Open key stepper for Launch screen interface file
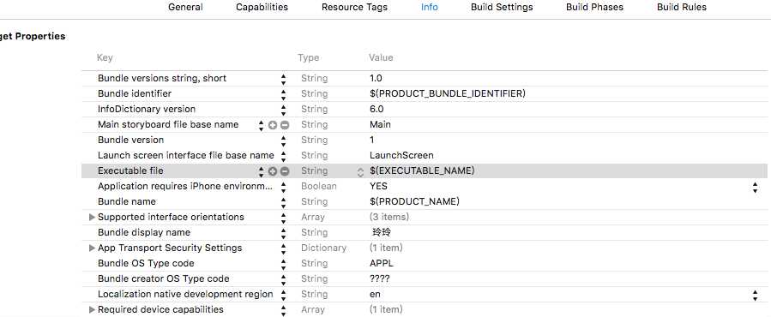Screen dimensions: 771x317 coord(283,156)
